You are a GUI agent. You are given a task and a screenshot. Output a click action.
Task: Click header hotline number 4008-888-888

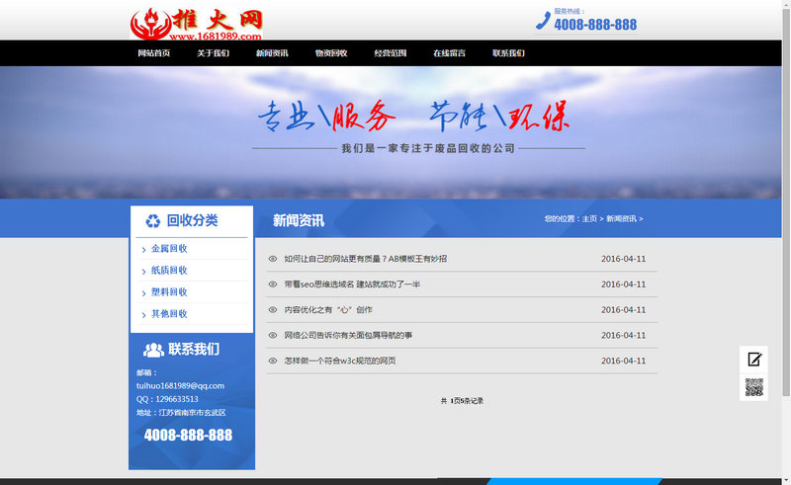595,24
